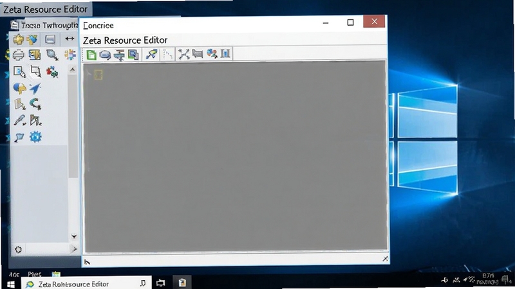Viewport: 515px width, 289px height.
Task: Click the double-headed horizontal arrow icon
Action: tap(70, 39)
